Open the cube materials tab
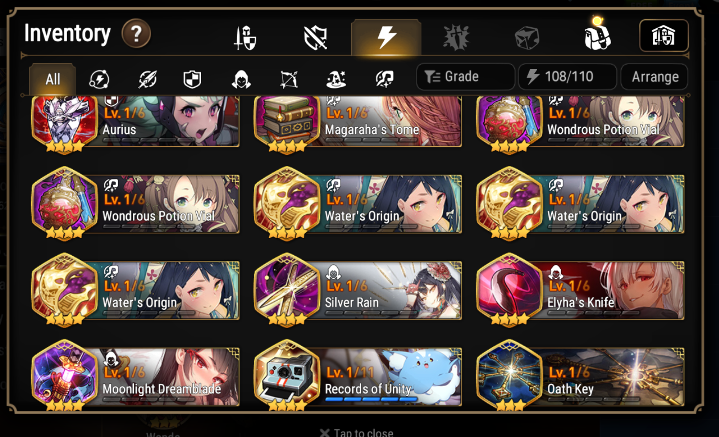719x437 pixels. tap(527, 38)
